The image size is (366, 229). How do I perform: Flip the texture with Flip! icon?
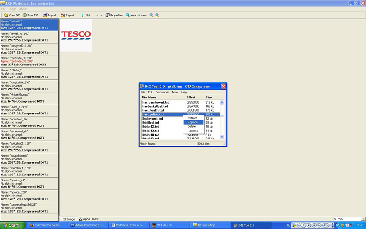[x=82, y=15]
